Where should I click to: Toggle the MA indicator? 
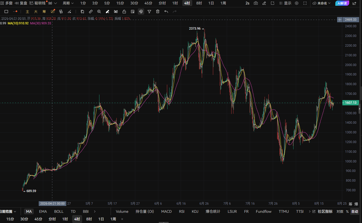tap(29, 211)
